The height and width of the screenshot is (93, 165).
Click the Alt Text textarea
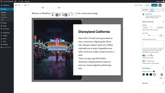(153, 44)
